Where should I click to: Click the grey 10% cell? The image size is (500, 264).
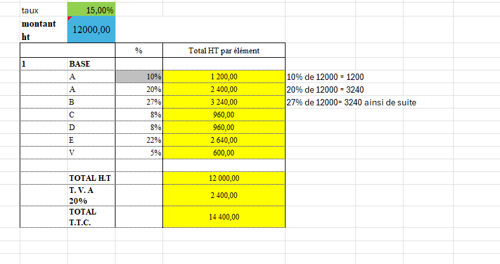139,76
